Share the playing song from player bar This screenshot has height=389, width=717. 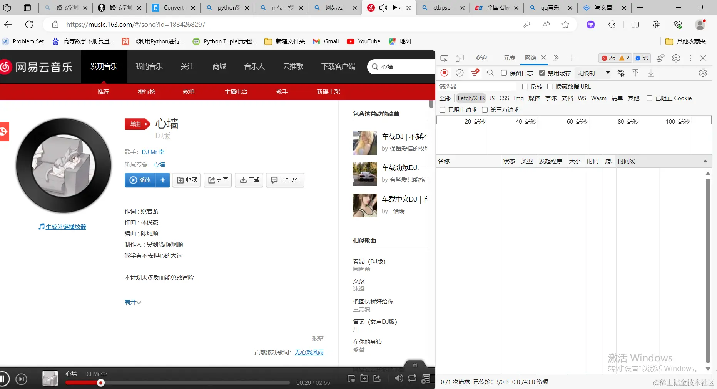tap(377, 379)
